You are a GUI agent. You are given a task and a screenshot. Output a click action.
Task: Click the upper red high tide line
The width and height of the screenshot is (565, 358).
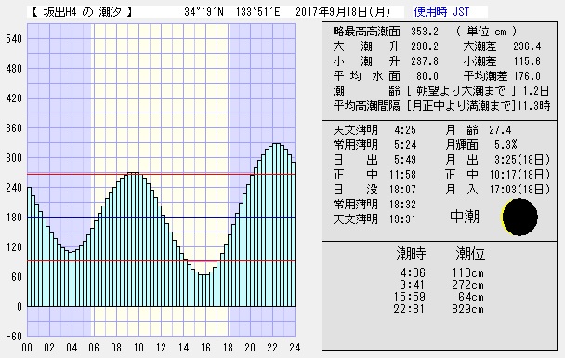click(161, 175)
